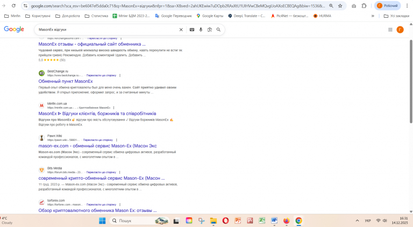Launch Opera from the taskbar
The width and height of the screenshot is (413, 227).
pyautogui.click(x=225, y=221)
